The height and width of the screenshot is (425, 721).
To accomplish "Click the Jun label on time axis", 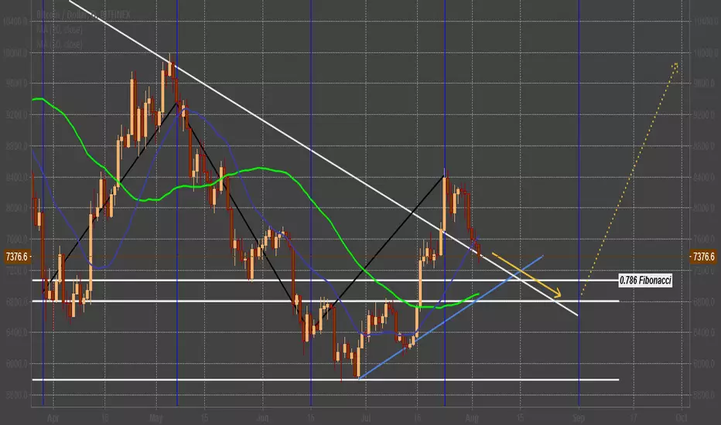I will pyautogui.click(x=262, y=418).
